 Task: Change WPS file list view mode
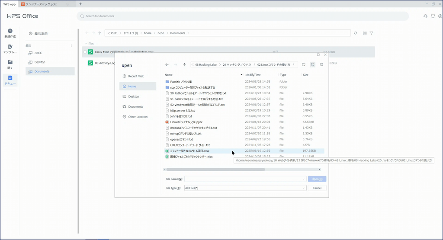click(x=365, y=33)
